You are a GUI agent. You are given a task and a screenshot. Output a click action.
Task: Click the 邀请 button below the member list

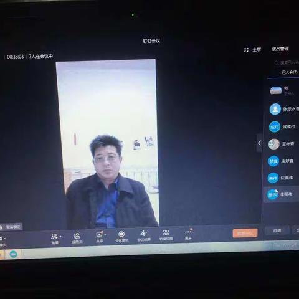pos(277,230)
